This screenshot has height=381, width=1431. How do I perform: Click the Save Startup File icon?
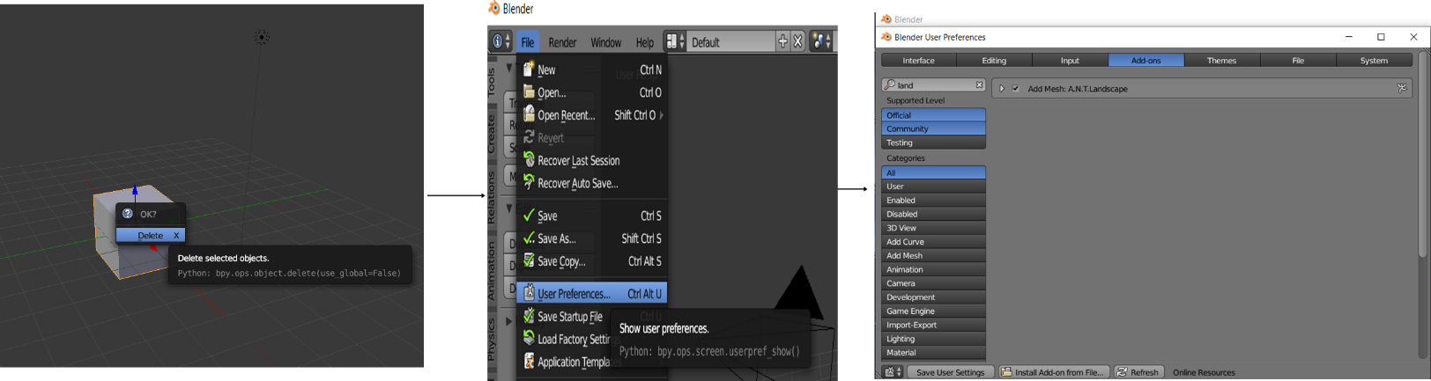click(529, 316)
